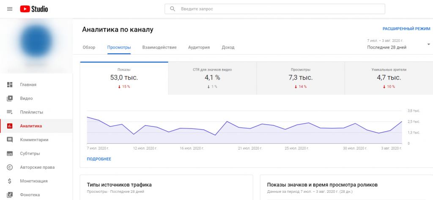Viewport: 433px width, 200px height.
Task: Open the Комментарии icon in sidebar
Action: [10, 140]
